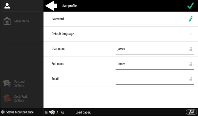Image resolution: width=198 pixels, height=116 pixels.
Task: Click the user account icon at top left
Action: [7, 6]
